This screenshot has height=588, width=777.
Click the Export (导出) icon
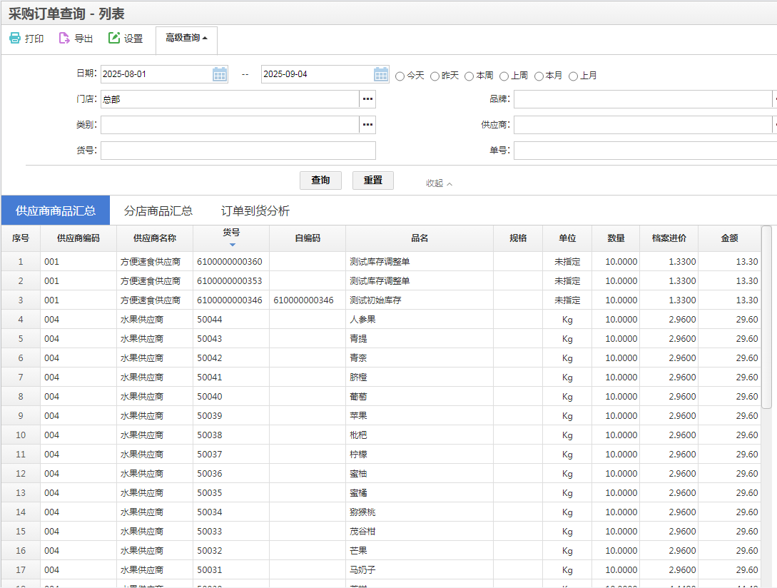tap(64, 39)
